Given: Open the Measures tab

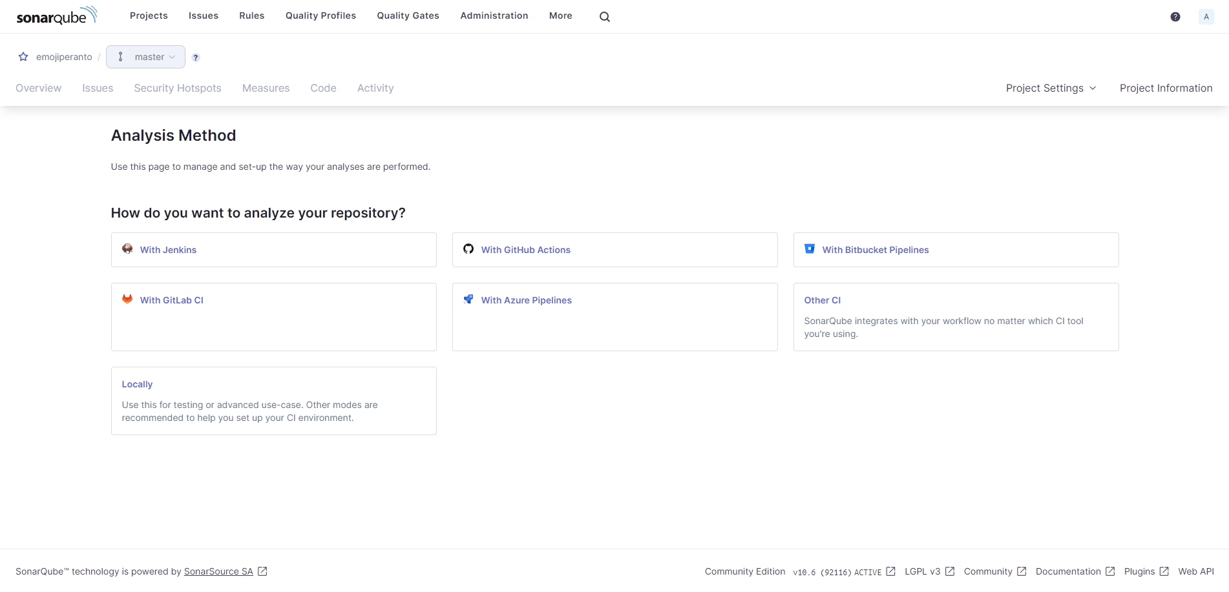Looking at the screenshot, I should tap(266, 88).
